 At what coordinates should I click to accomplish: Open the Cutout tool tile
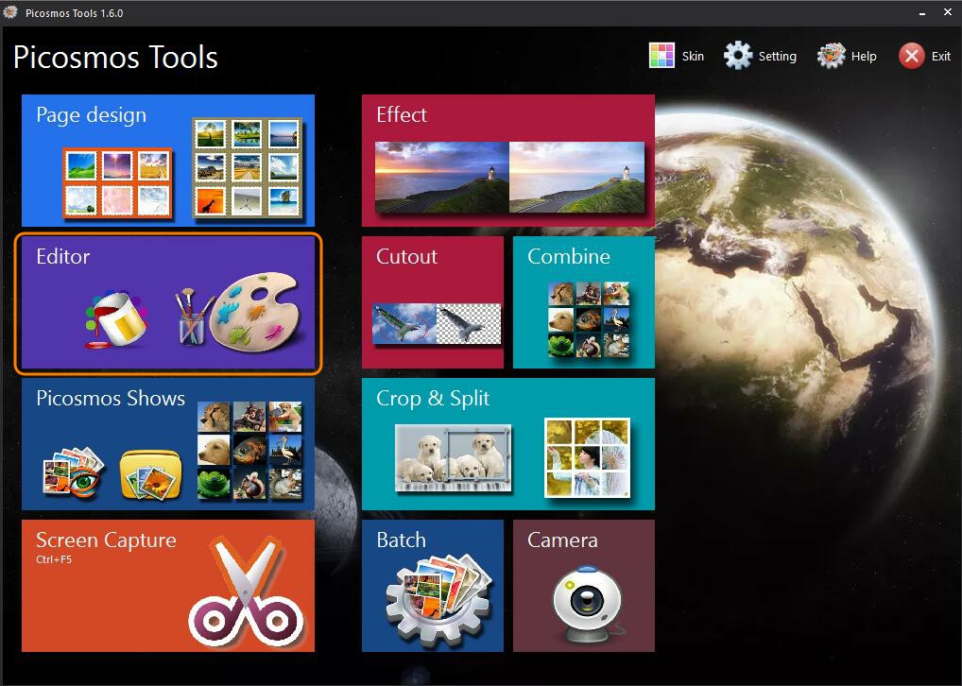click(432, 302)
